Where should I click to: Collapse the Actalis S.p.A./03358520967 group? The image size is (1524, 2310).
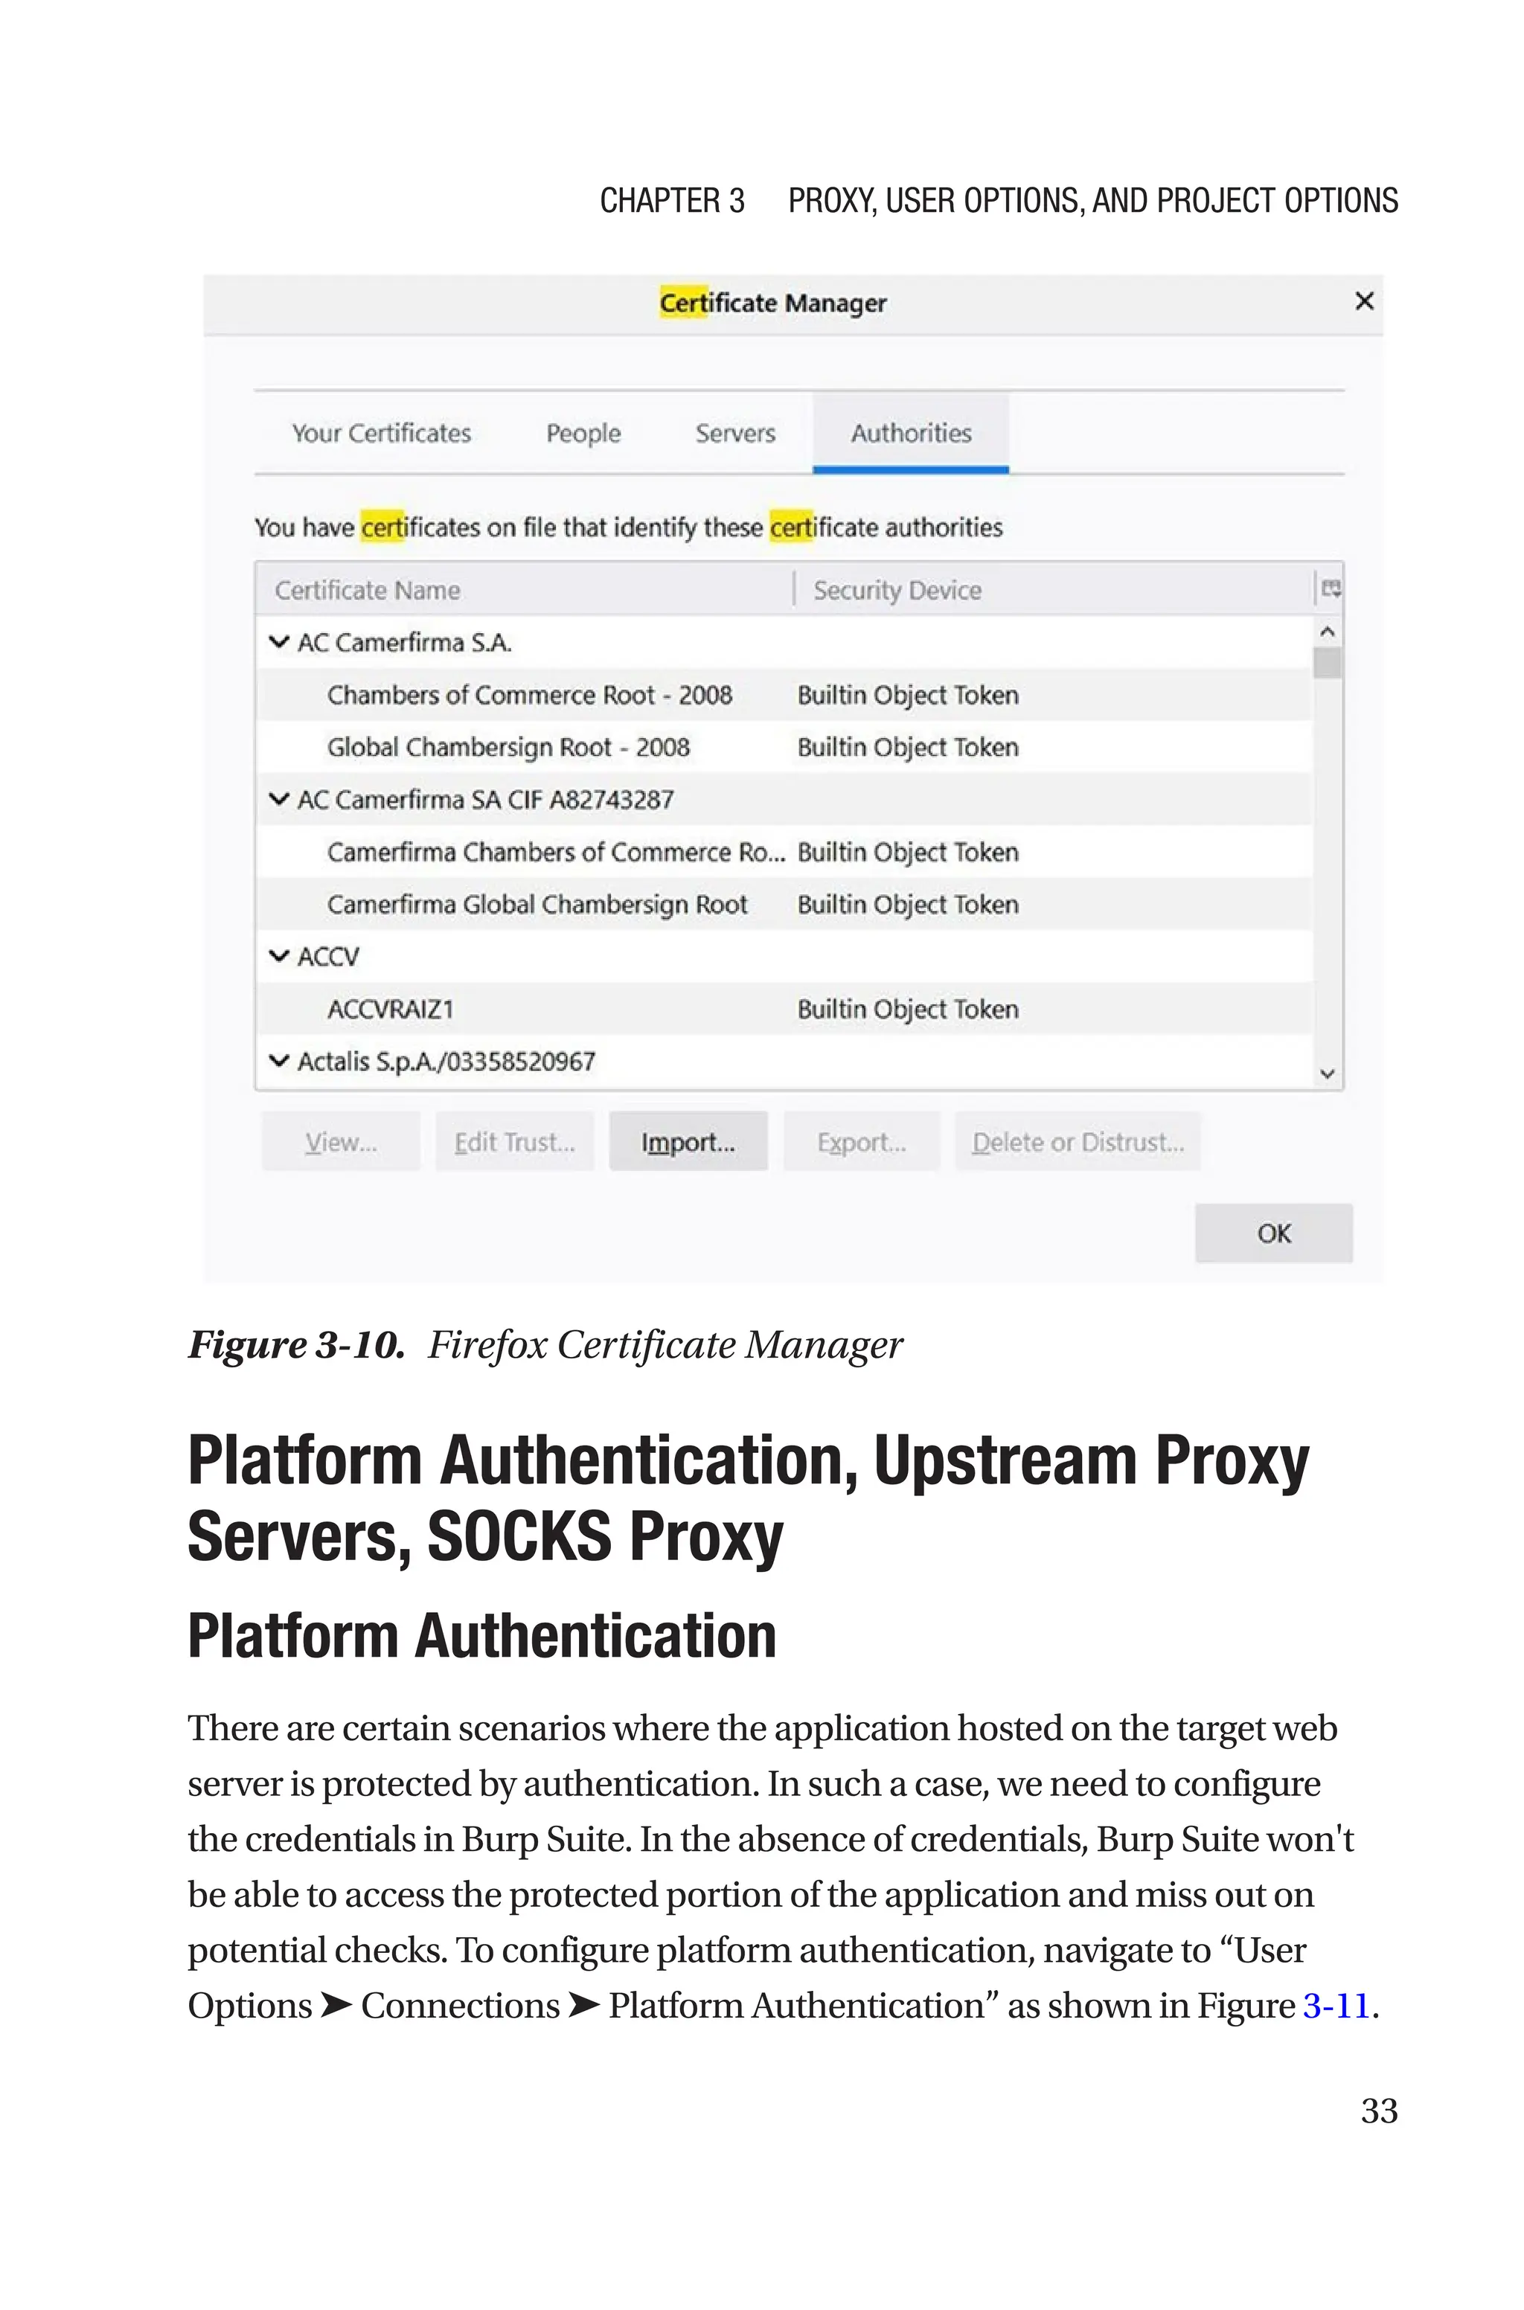(x=279, y=1061)
